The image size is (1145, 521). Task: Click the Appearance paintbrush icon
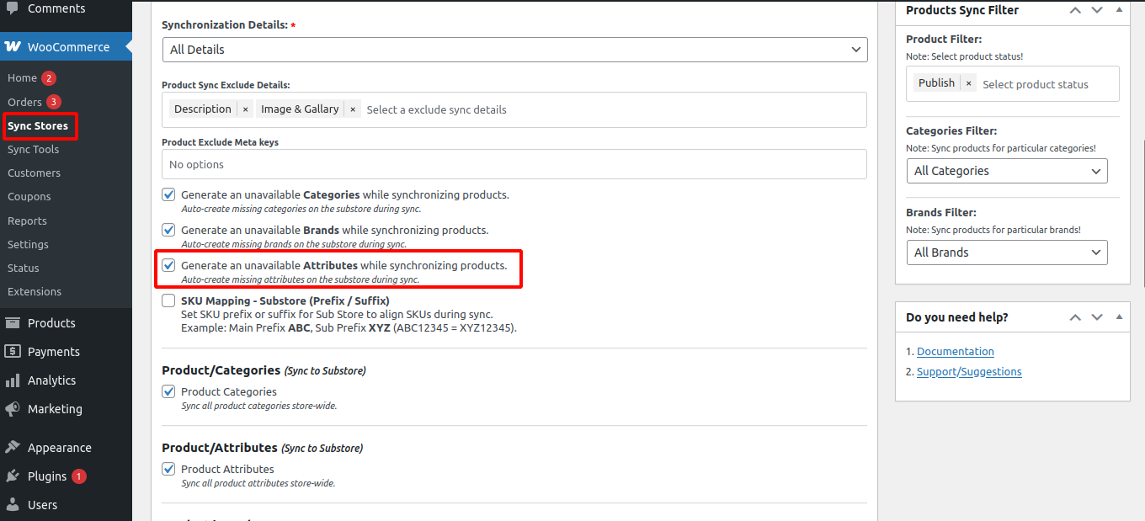(x=13, y=448)
